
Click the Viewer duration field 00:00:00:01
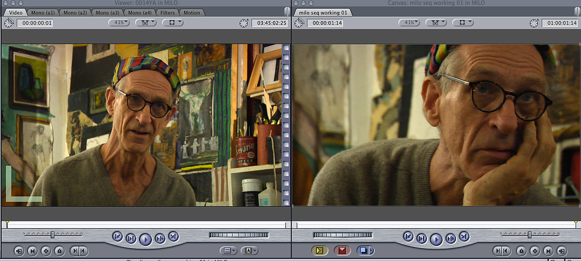pos(35,23)
